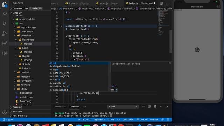Click the UTF-8 encoding indicator
The height and width of the screenshot is (126, 224).
111,120
